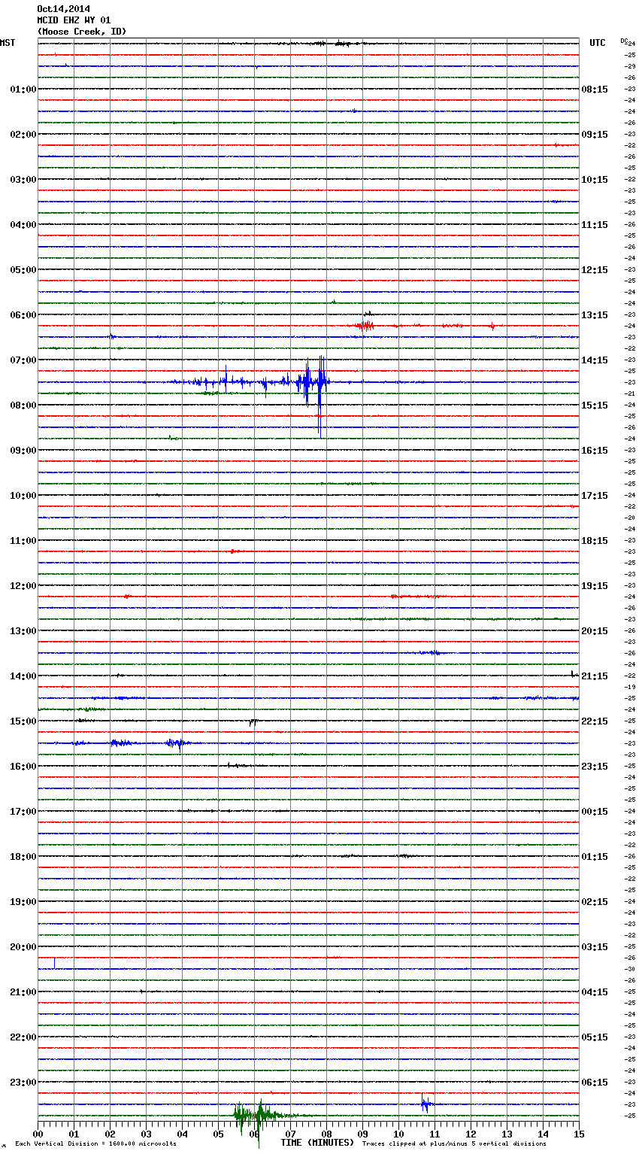This screenshot has width=639, height=1154.
Task: Select the '15:00' MST hour label
Action: [x=23, y=721]
